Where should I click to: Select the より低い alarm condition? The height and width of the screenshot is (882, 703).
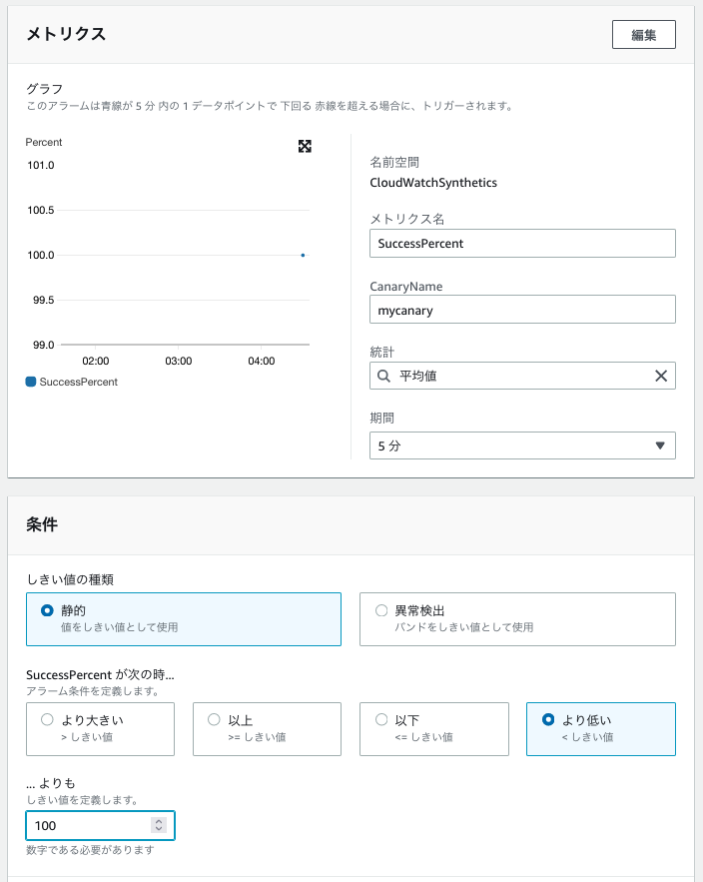click(548, 719)
